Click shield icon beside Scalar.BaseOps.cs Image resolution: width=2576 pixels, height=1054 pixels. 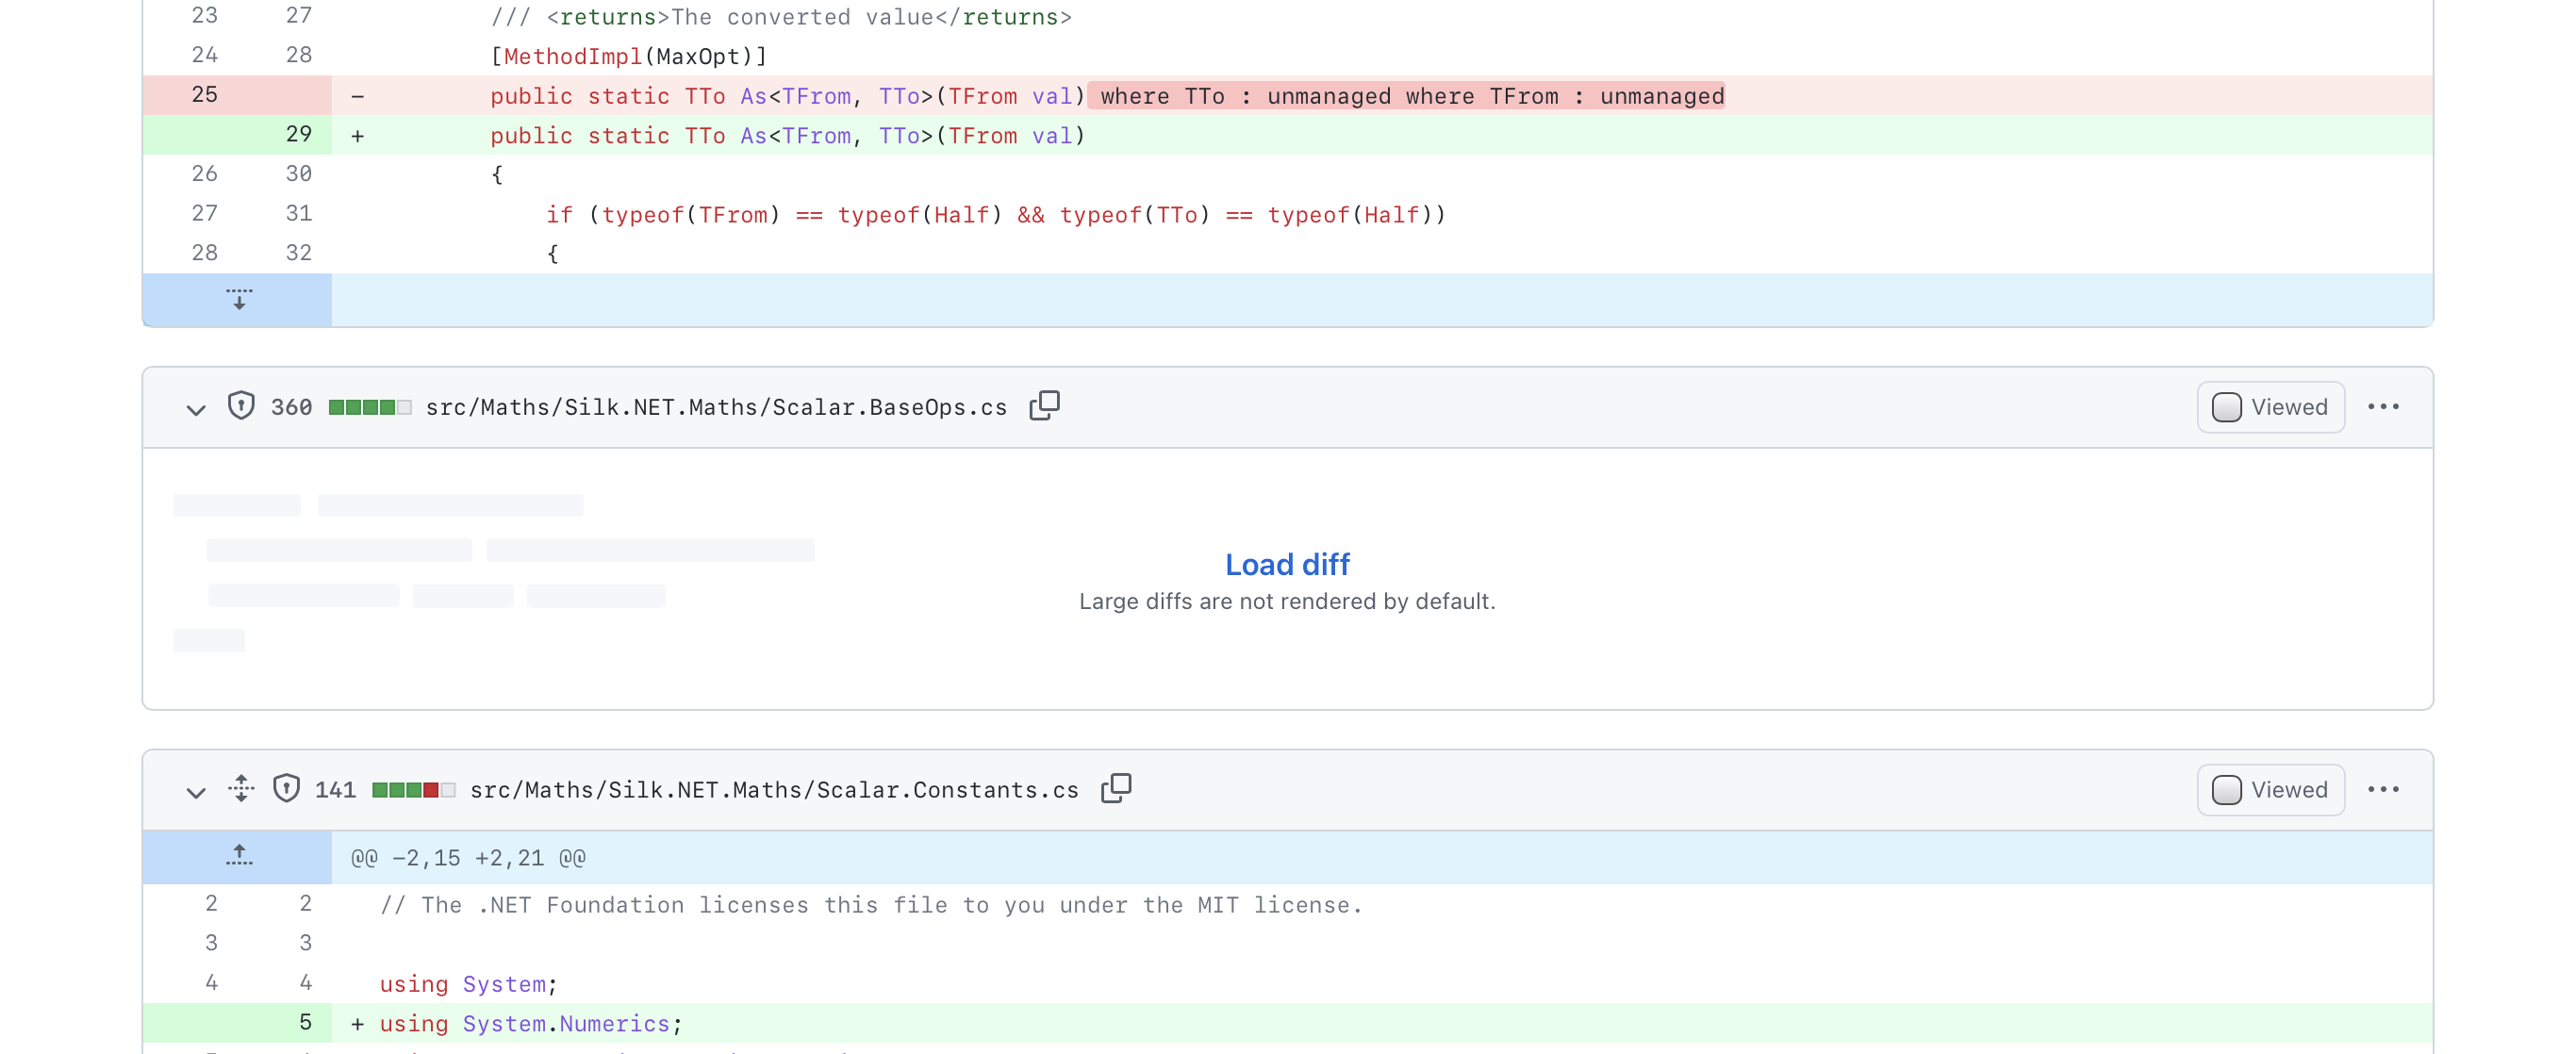point(241,406)
